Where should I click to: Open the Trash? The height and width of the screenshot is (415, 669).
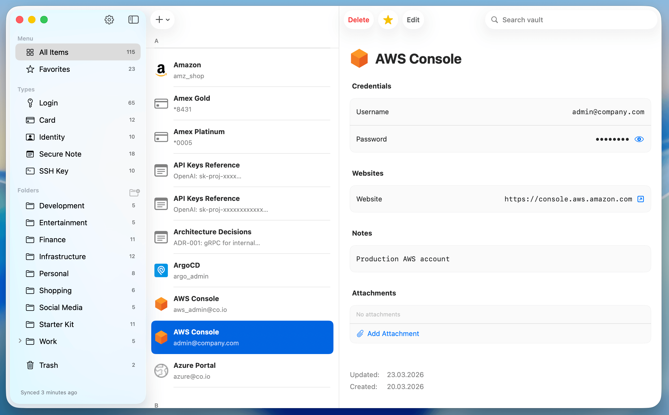coord(78,365)
